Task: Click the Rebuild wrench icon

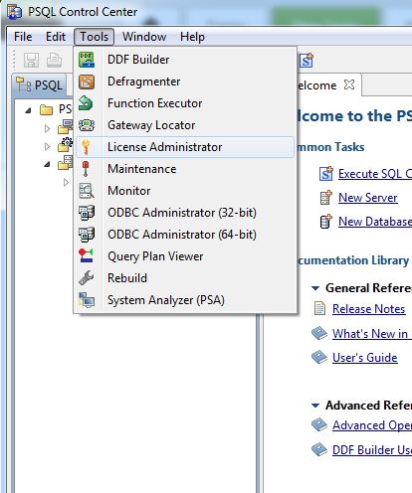Action: pyautogui.click(x=87, y=278)
